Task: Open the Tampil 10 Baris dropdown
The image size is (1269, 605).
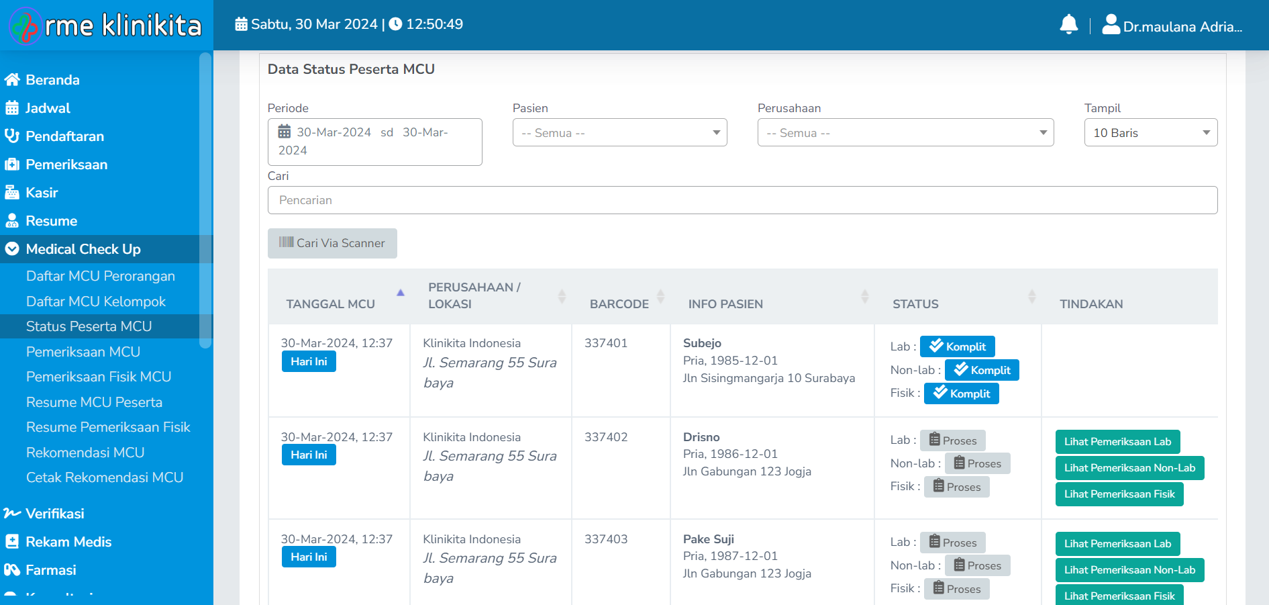Action: click(x=1150, y=133)
